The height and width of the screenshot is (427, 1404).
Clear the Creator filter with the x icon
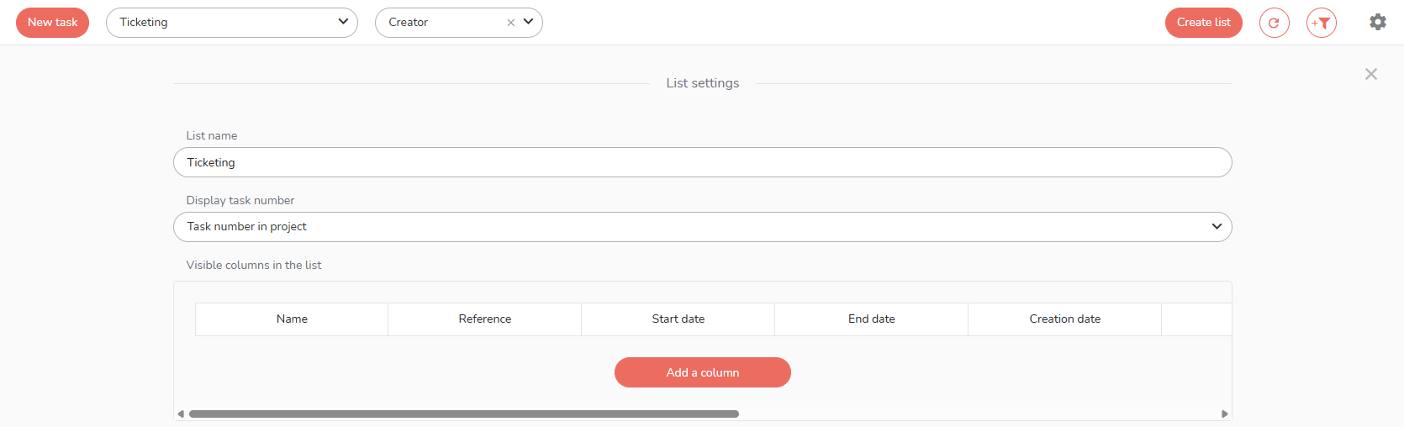click(510, 23)
